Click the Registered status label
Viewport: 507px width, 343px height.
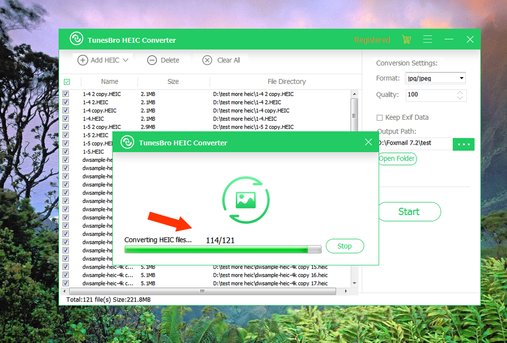pos(372,40)
